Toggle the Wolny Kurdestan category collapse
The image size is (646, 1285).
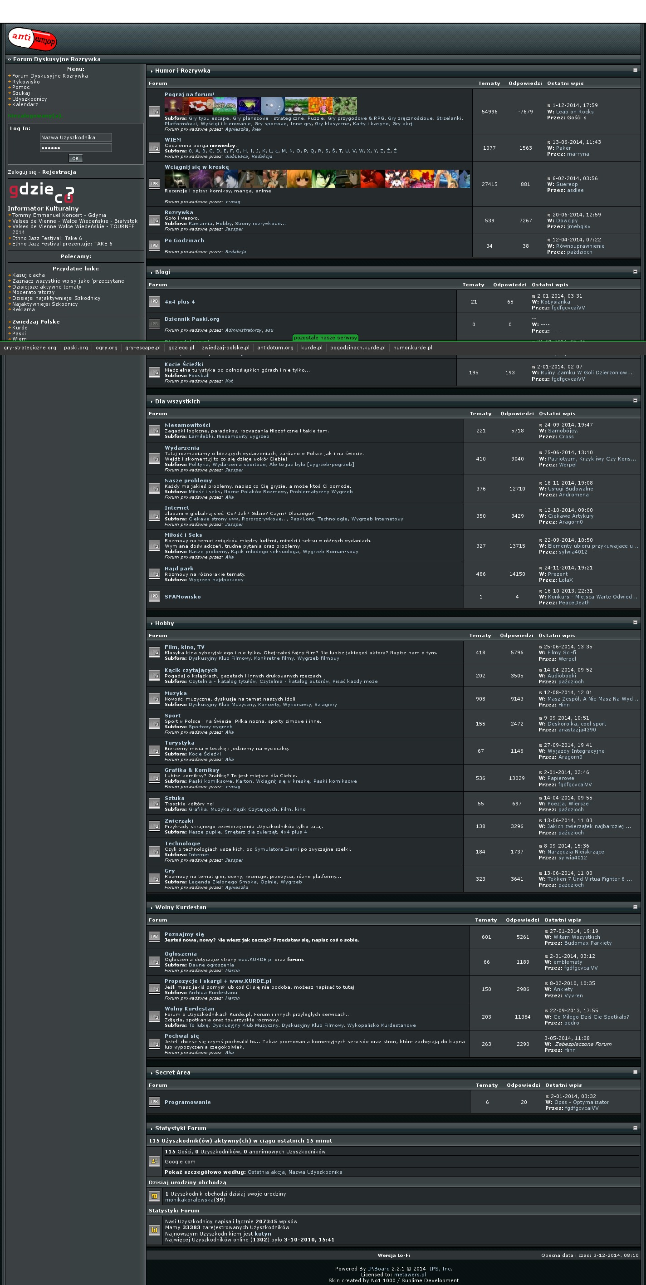pyautogui.click(x=635, y=907)
